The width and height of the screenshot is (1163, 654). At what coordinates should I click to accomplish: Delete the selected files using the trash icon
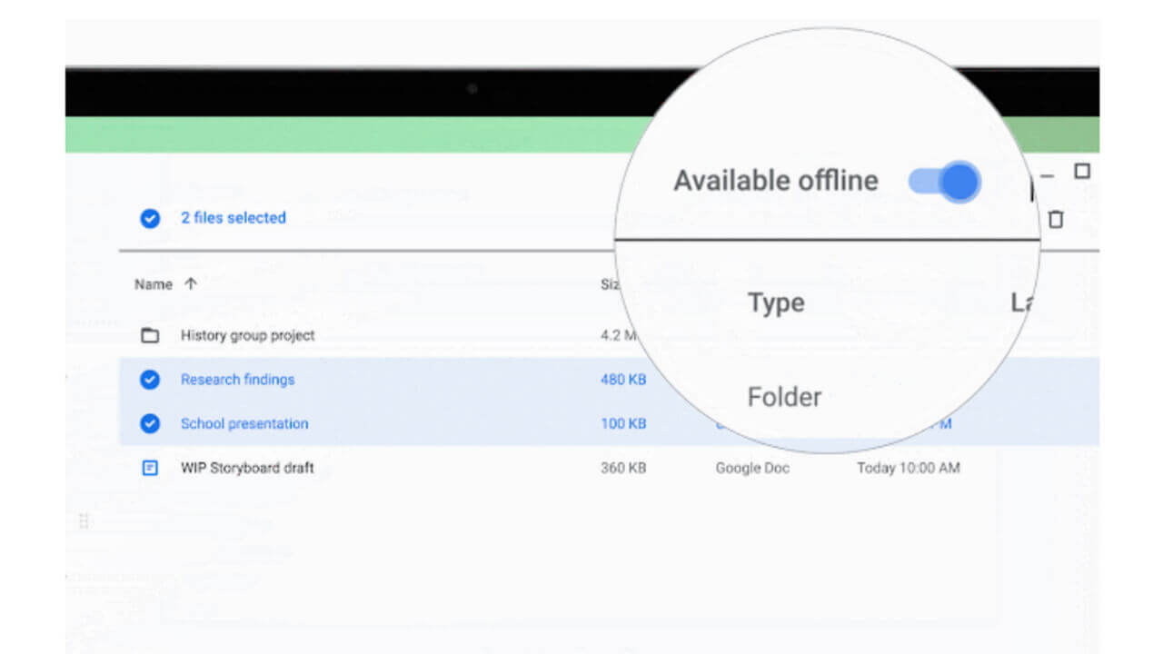click(1055, 219)
